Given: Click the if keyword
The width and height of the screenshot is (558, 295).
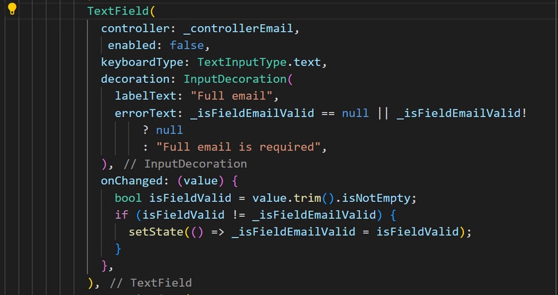Looking at the screenshot, I should pyautogui.click(x=121, y=215).
